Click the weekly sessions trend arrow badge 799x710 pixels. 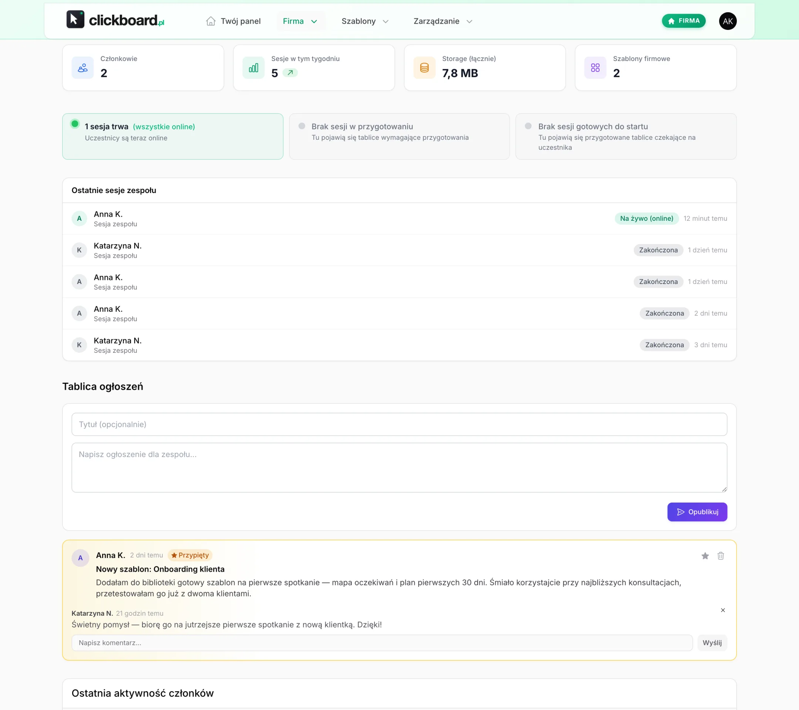tap(290, 73)
